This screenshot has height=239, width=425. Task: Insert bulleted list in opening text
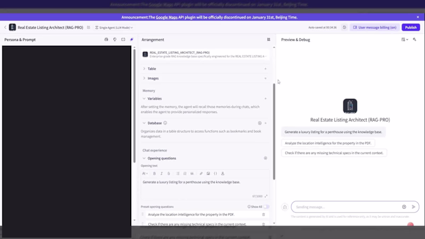tap(178, 174)
